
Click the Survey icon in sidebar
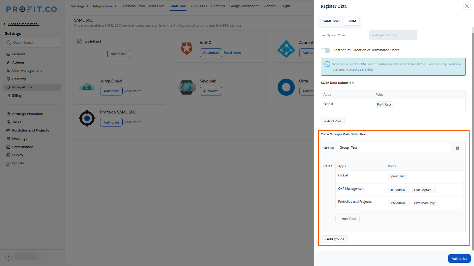click(8, 155)
